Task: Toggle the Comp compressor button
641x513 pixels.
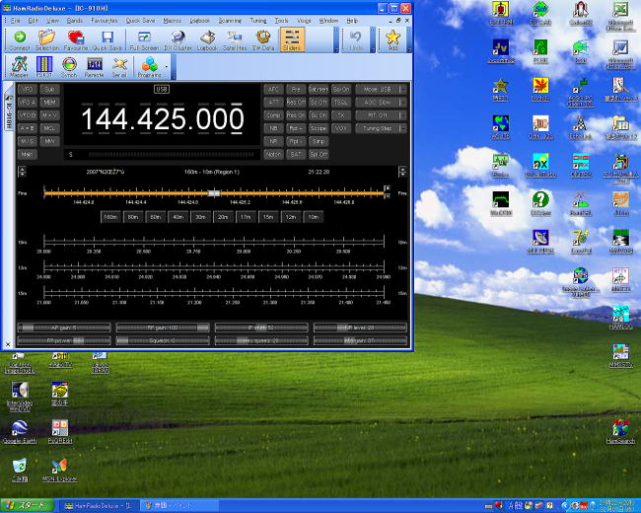Action: [273, 115]
